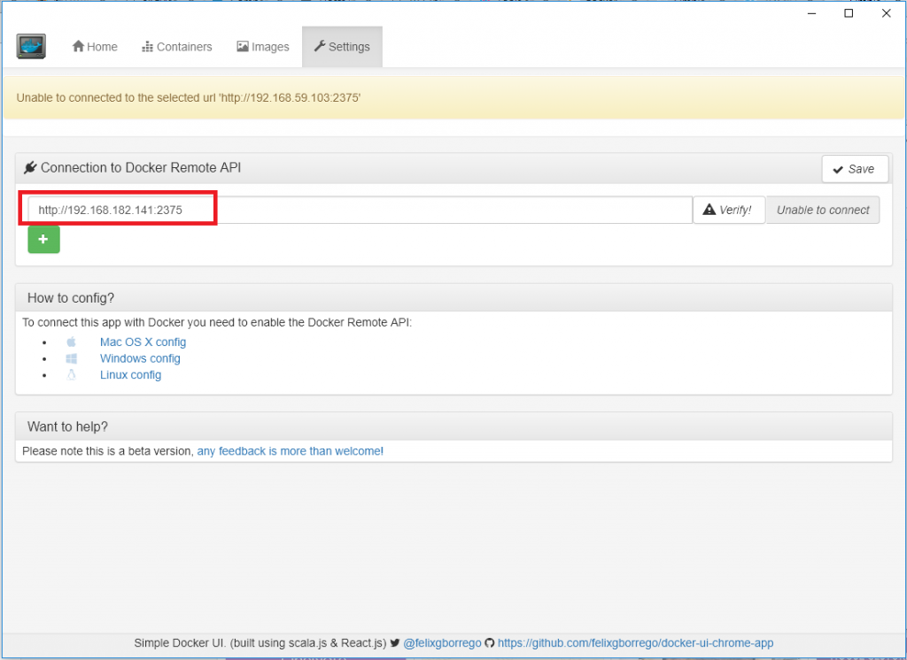Select the Settings tab
This screenshot has height=660, width=907.
342,47
